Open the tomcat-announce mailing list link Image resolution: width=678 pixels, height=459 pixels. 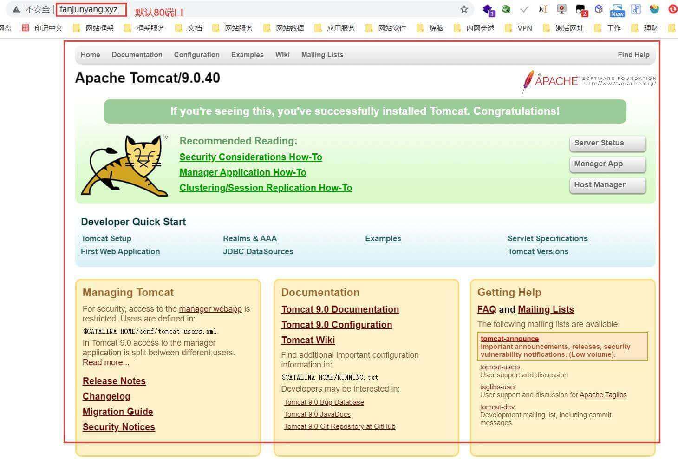pyautogui.click(x=509, y=339)
